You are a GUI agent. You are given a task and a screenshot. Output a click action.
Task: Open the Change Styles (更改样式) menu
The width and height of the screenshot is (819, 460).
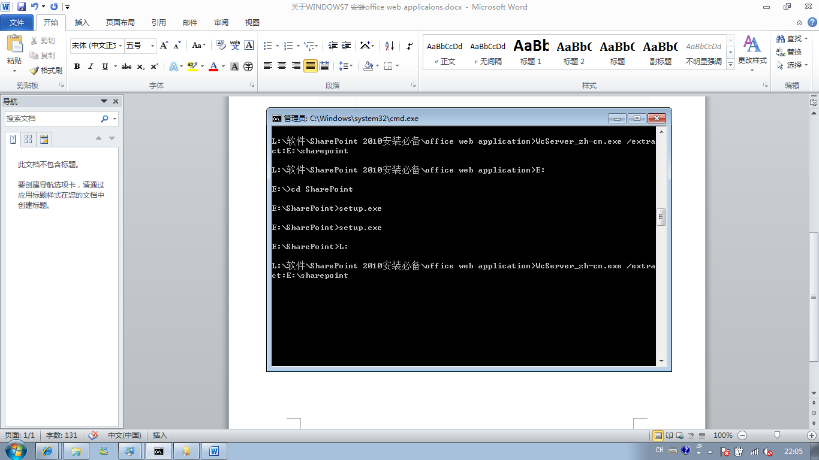tap(752, 53)
